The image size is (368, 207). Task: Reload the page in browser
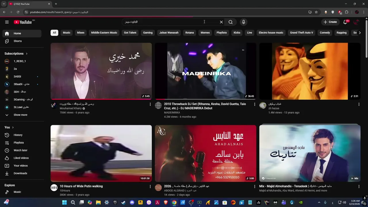coord(18,12)
